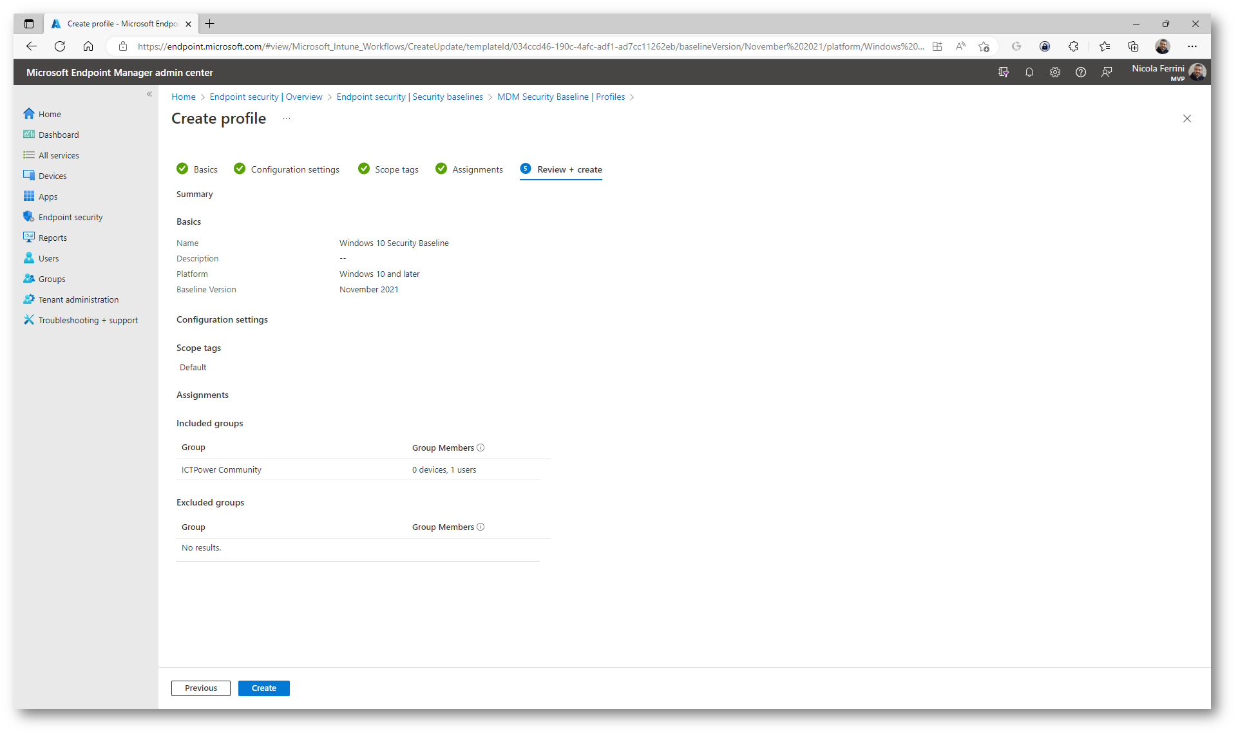Open portal settings gear
Screen dimensions: 1238x736
1055,72
